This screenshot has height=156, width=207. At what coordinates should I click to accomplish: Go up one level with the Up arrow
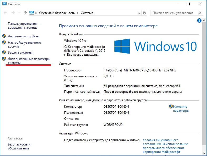25,13
